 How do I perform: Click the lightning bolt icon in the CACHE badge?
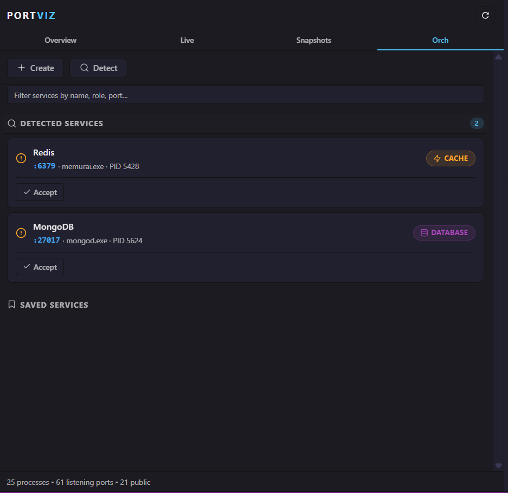coord(436,158)
